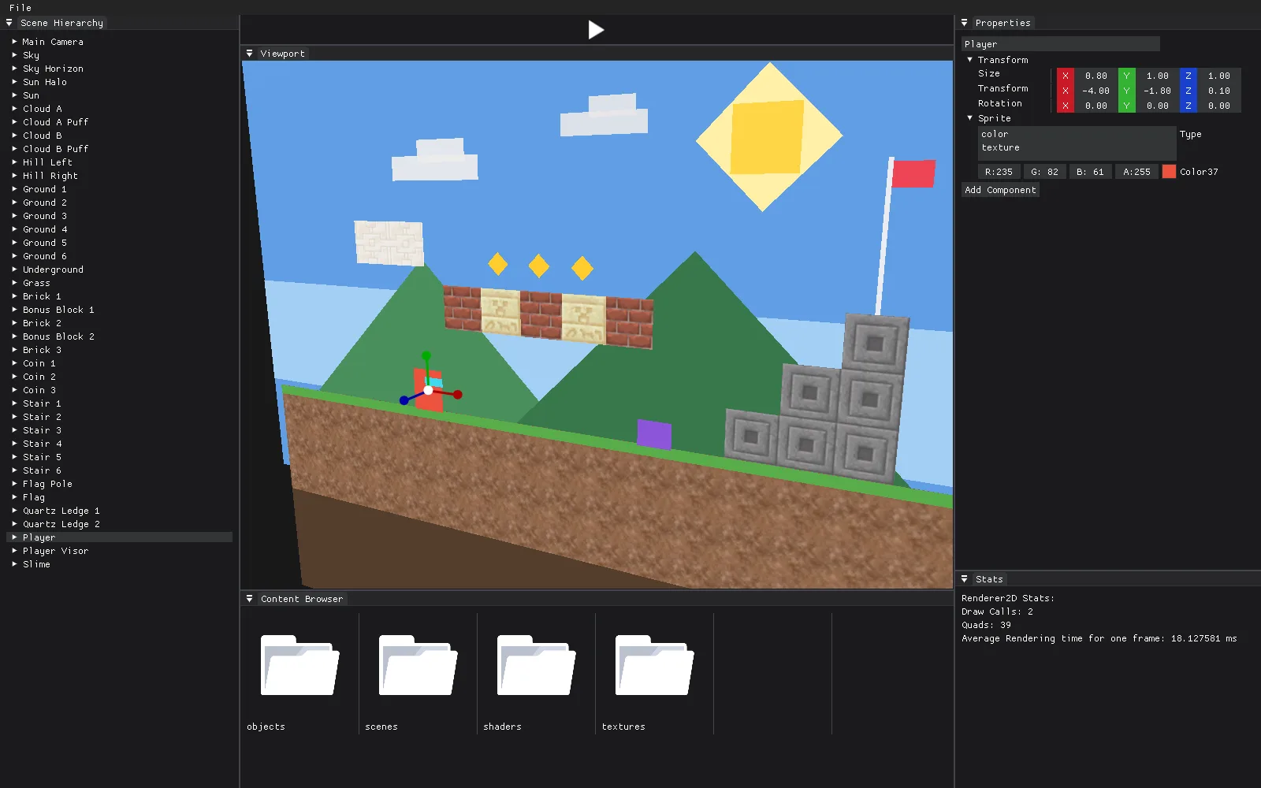The image size is (1261, 788).
Task: Edit the Player entity name field
Action: (1060, 44)
